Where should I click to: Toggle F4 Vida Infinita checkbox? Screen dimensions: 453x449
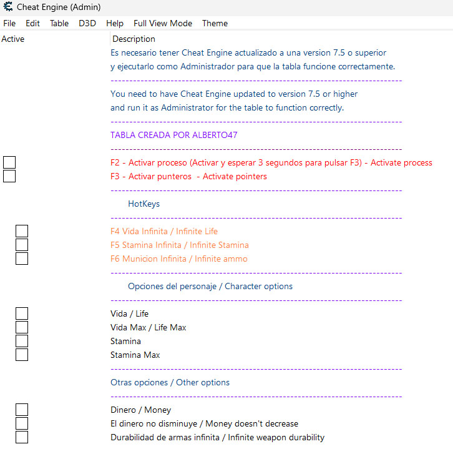(22, 231)
